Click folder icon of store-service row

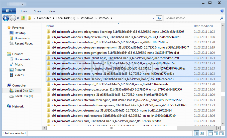point(49,79)
